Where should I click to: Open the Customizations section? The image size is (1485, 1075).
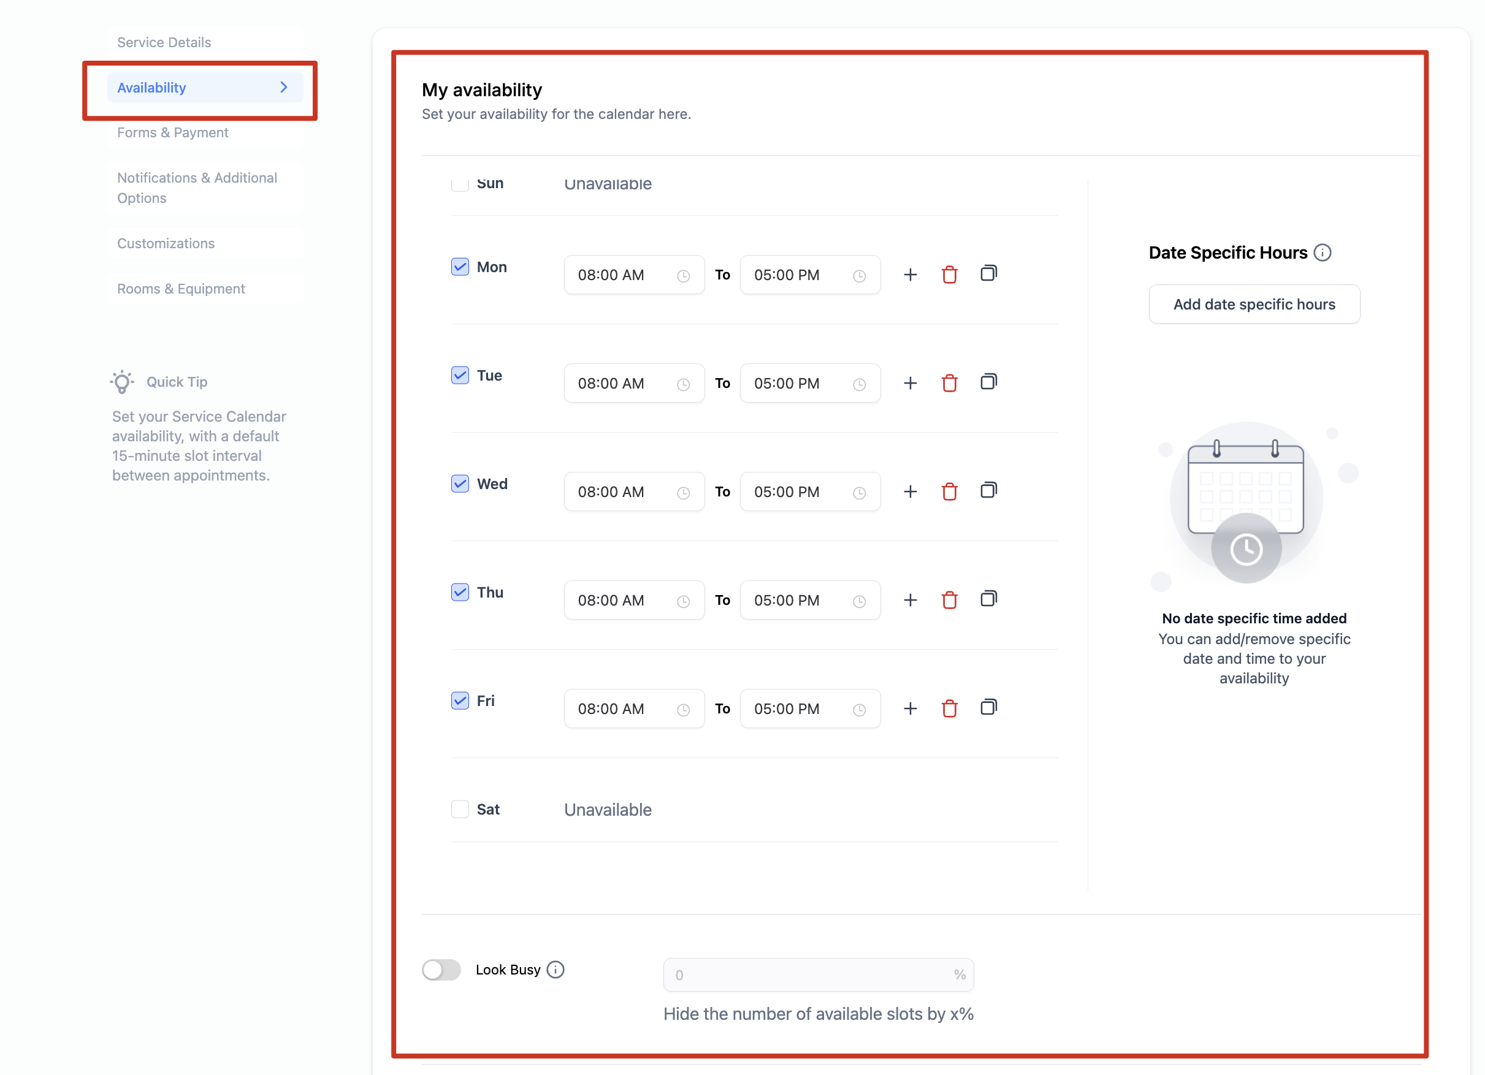(x=166, y=243)
